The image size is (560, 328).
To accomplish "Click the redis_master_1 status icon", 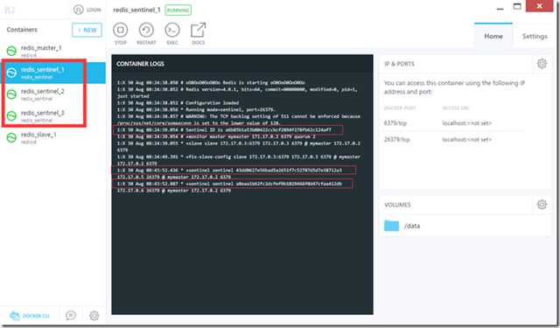I will 11,51.
